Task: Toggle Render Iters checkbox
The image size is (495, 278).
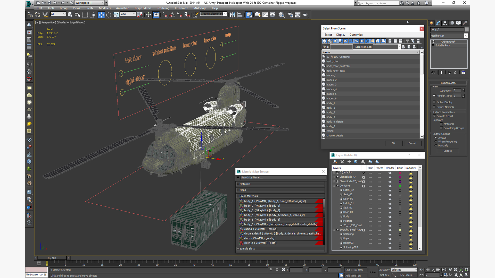Action: (x=434, y=96)
